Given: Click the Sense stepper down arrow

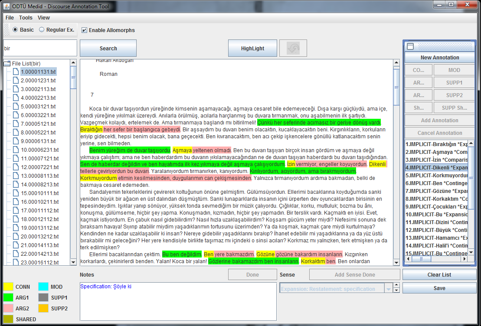Looking at the screenshot, I should [396, 290].
